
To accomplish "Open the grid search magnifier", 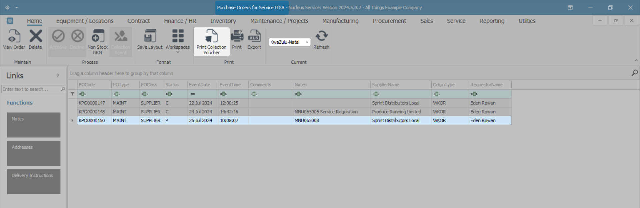I will point(635,73).
